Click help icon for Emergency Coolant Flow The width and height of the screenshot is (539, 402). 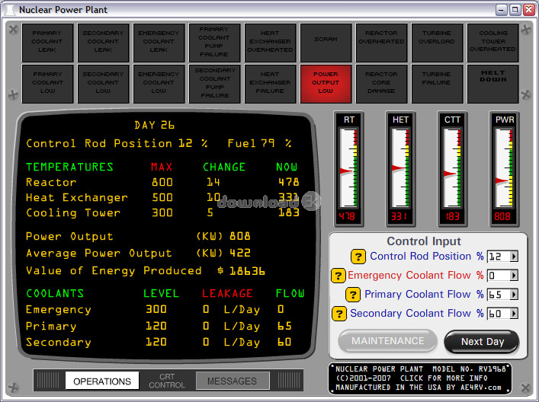(338, 276)
